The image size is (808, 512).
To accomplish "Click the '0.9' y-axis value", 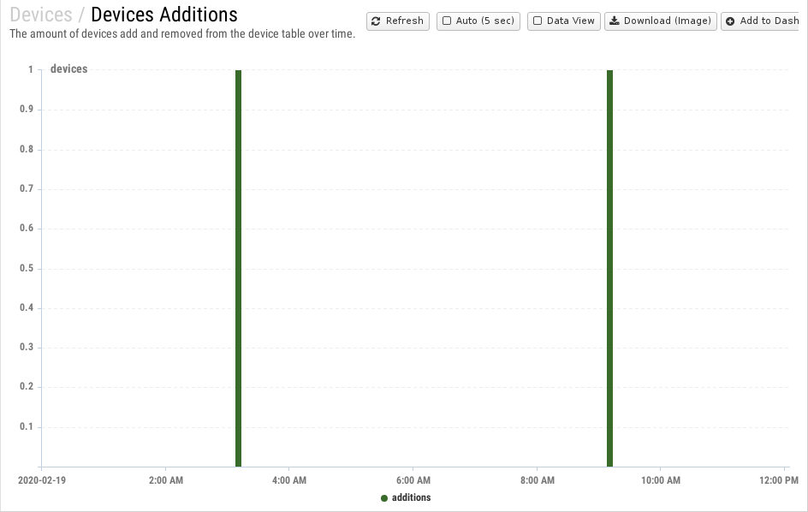I will point(27,109).
